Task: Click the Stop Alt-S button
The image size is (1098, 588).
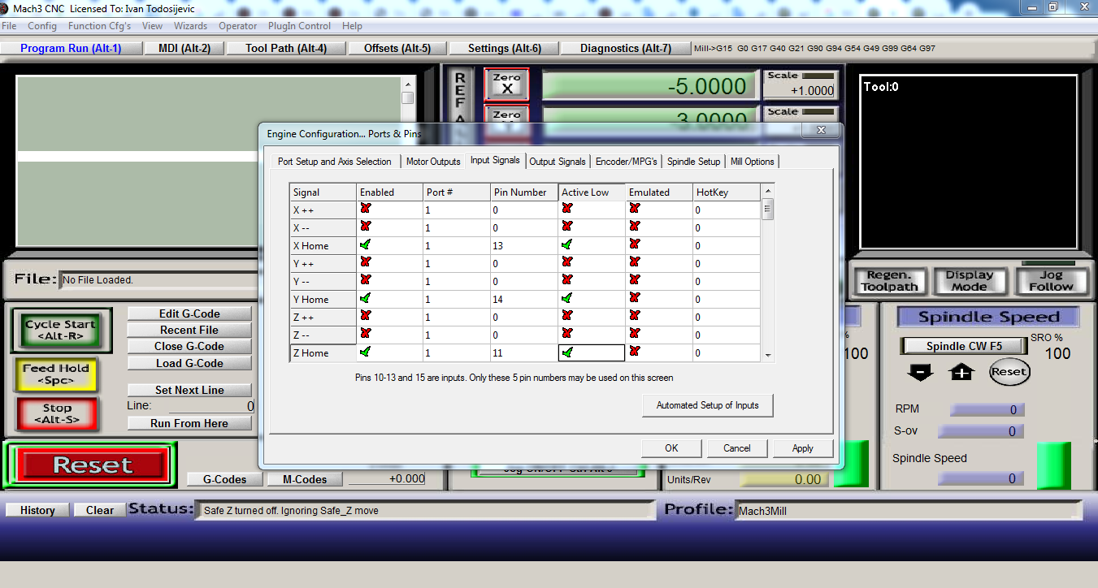Action: point(57,413)
